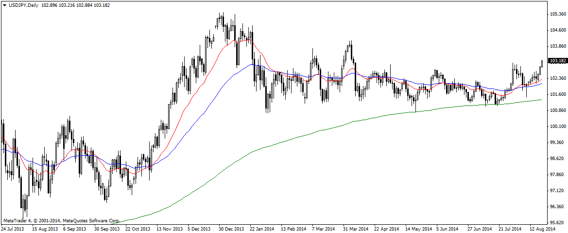Select the 13 Nov 2013 time axis label

pos(169,228)
